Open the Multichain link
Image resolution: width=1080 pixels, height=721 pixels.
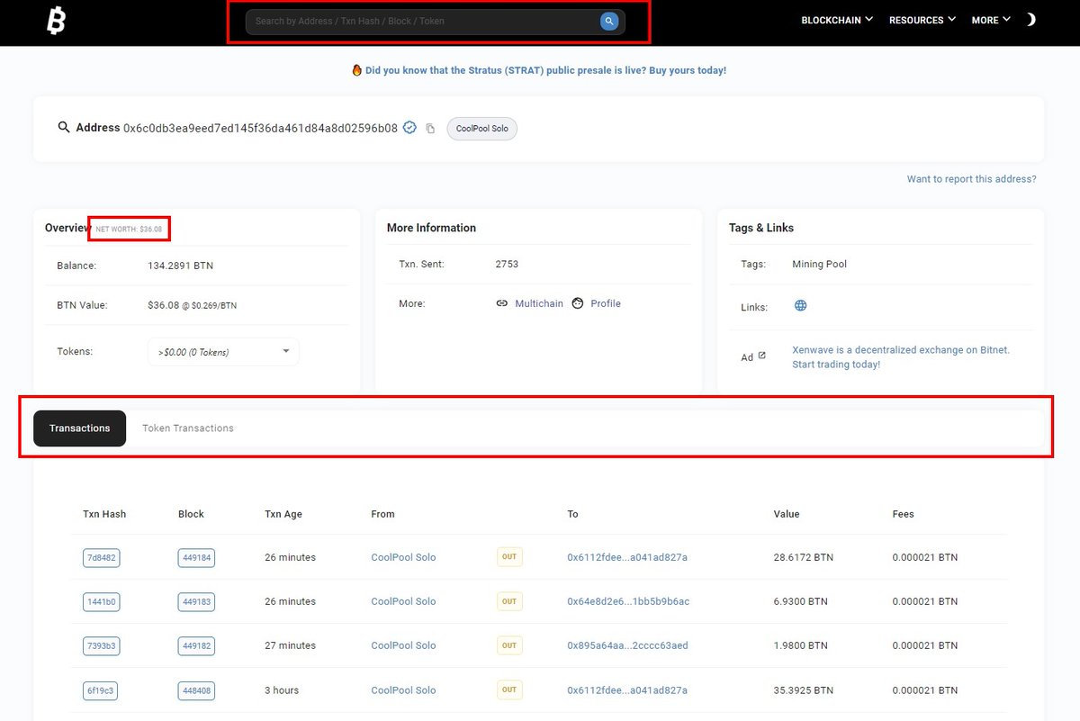[x=539, y=303]
